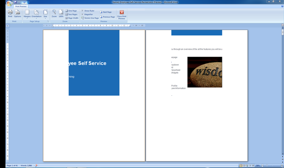Click the Select Browse Object button
Screen dimensions: 284x168
pos(283,159)
